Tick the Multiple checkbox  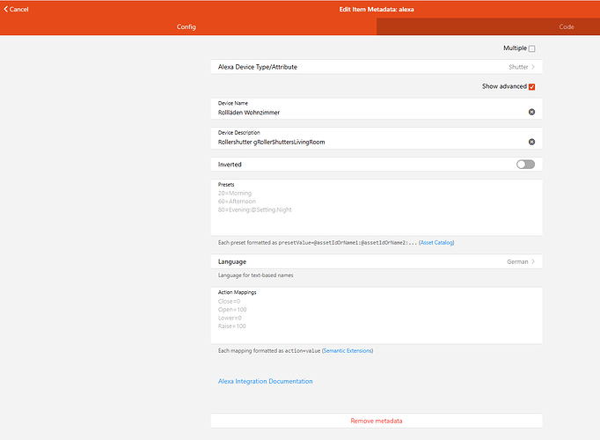[531, 48]
